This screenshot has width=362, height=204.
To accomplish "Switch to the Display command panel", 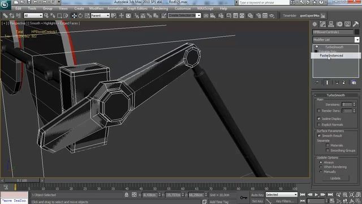I will [347, 24].
